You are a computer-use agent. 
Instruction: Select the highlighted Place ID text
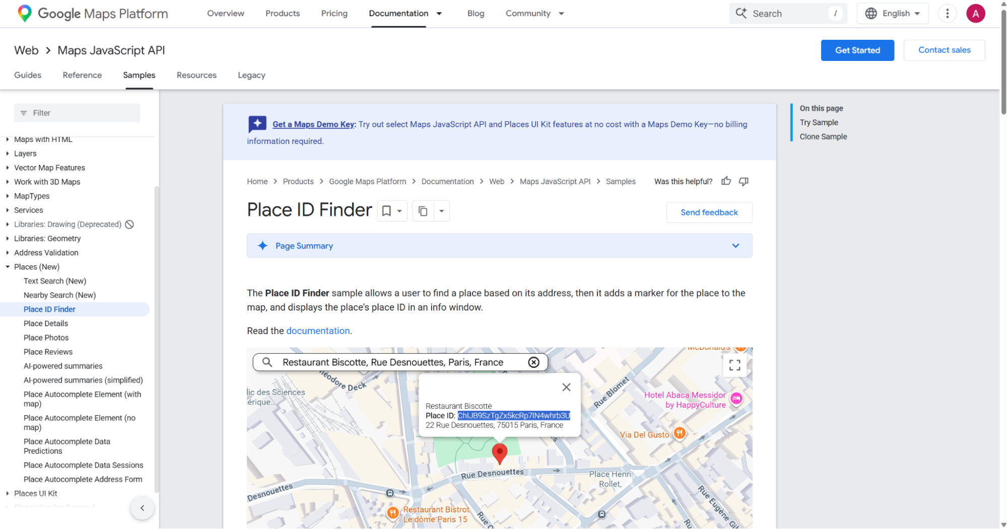click(x=513, y=416)
